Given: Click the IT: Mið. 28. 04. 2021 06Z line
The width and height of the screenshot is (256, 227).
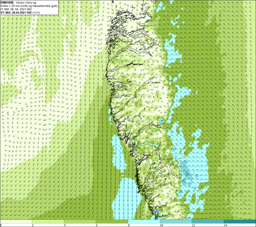Looking at the screenshot, I should [x=16, y=9].
